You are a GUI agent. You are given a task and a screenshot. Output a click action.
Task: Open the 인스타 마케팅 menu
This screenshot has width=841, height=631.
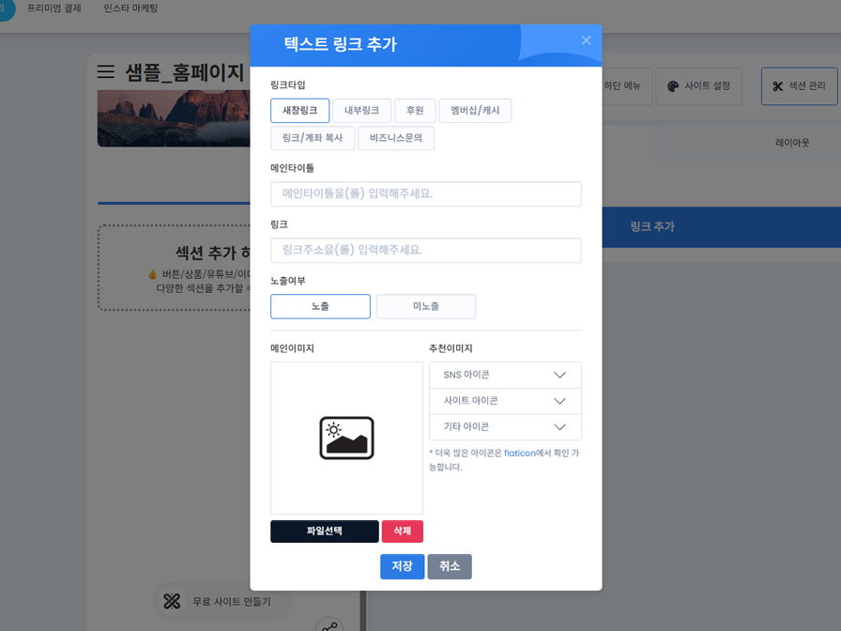pos(132,8)
